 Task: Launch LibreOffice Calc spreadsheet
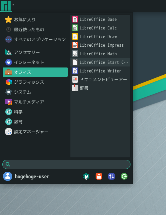100,28
